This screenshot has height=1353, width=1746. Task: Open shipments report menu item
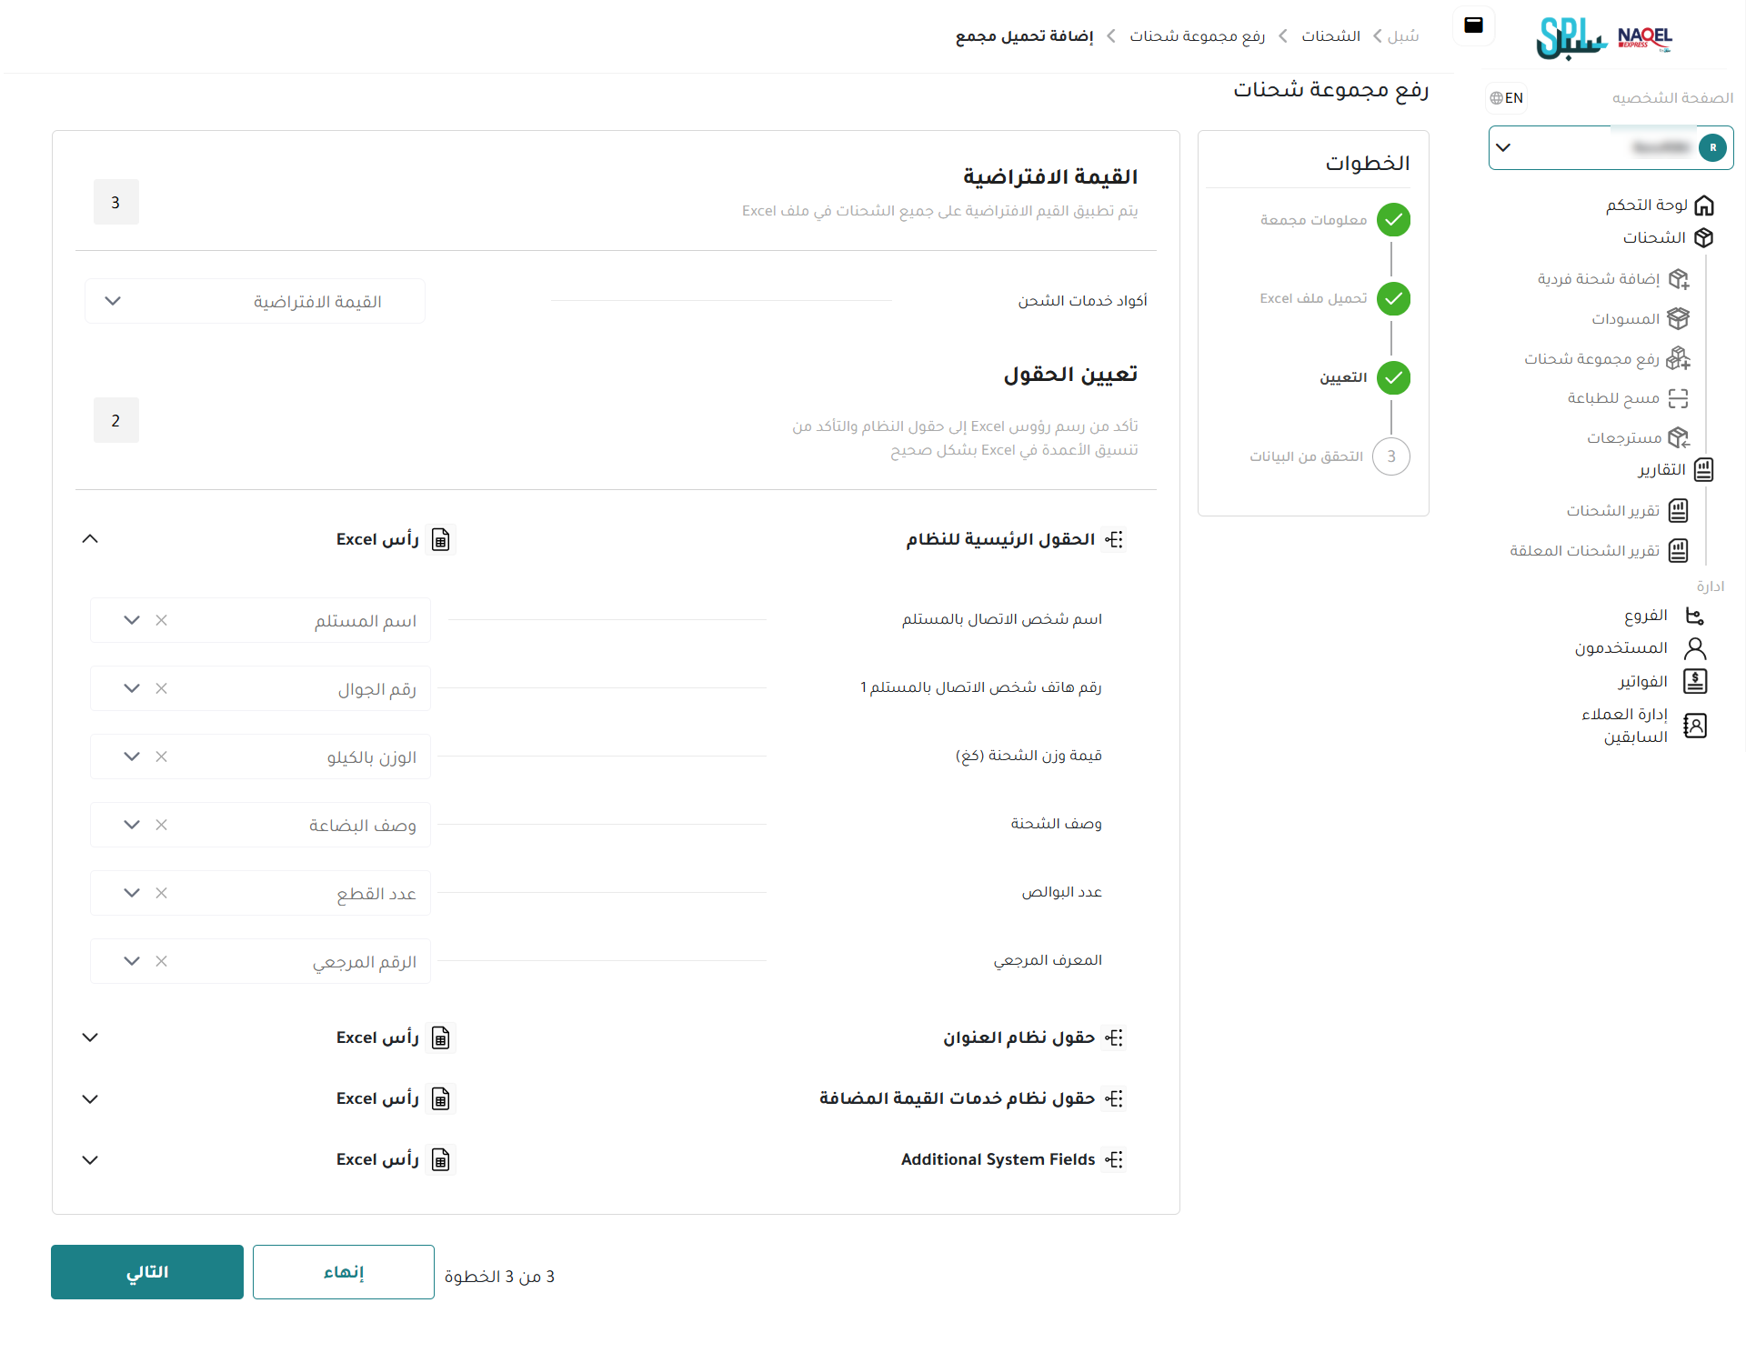pyautogui.click(x=1612, y=511)
